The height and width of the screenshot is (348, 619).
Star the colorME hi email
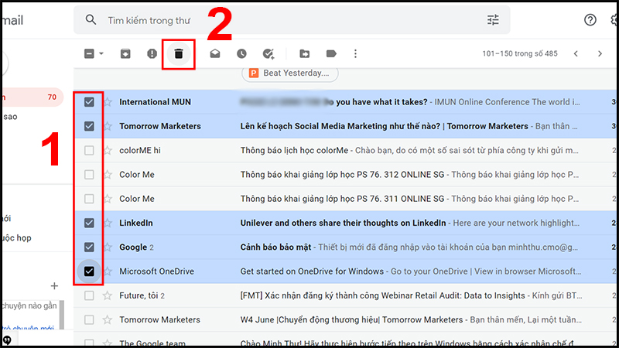[x=108, y=150]
